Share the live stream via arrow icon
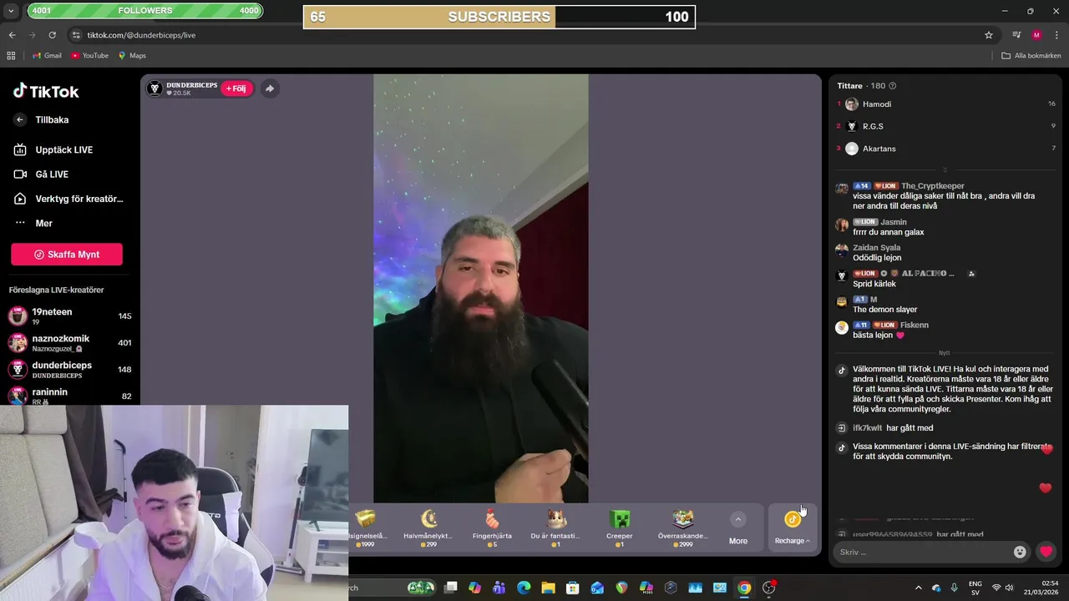The image size is (1069, 601). [x=269, y=88]
